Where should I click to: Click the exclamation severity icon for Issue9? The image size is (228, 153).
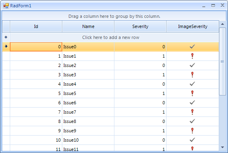192,131
